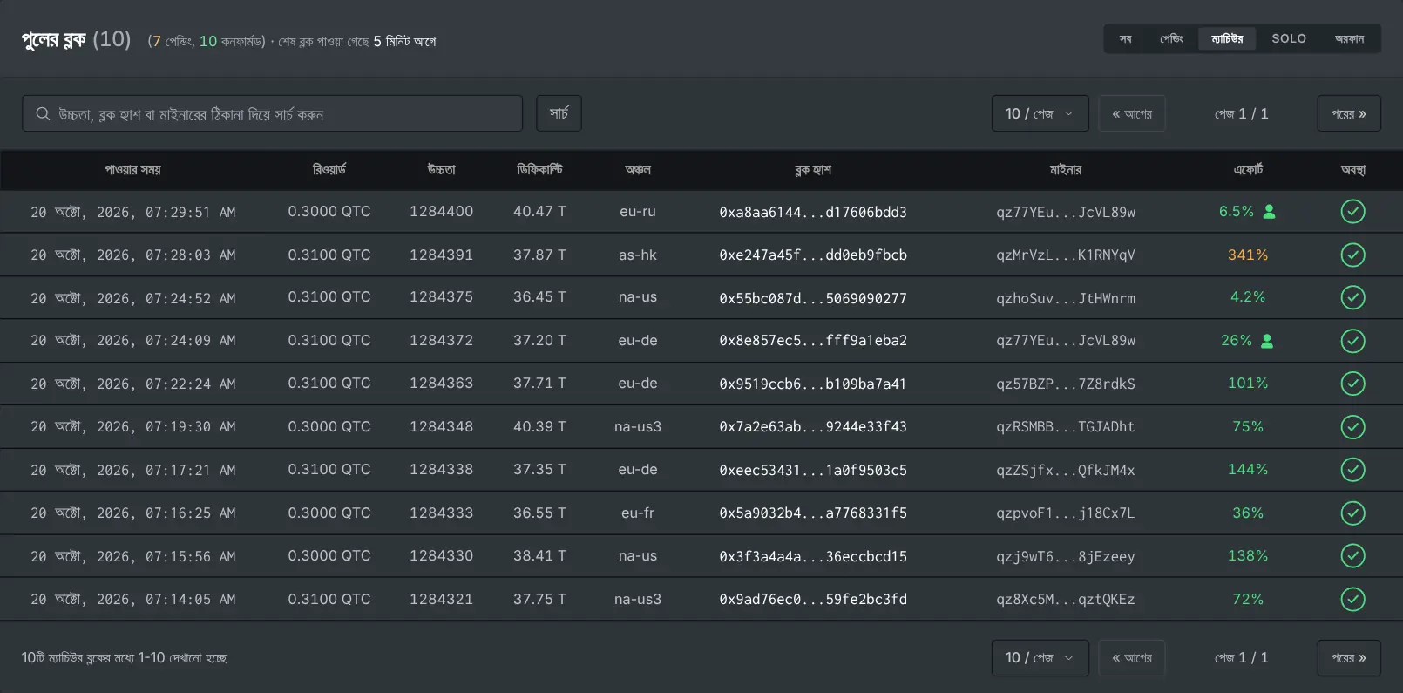The image size is (1403, 693).
Task: Open the bottom 10 / পেজ page-size dropdown
Action: click(1040, 657)
